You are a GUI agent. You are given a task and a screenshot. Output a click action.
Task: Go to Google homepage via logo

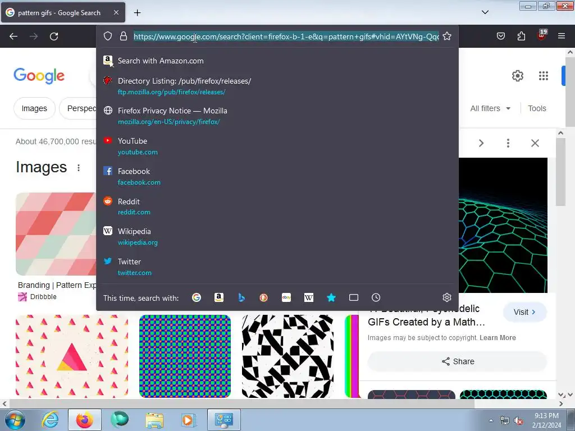point(39,76)
